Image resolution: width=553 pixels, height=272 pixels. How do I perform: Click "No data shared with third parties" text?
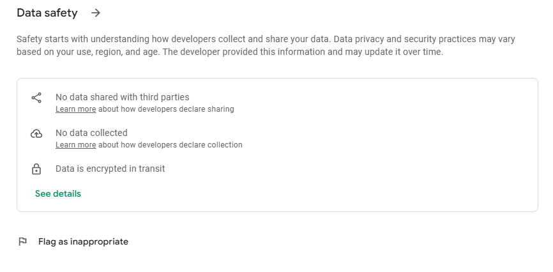[123, 97]
